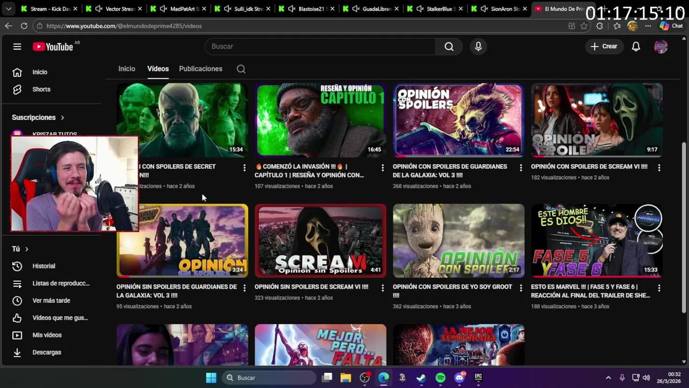689x388 pixels.
Task: Open options menu for Comenzó la Invasión video
Action: point(383,168)
